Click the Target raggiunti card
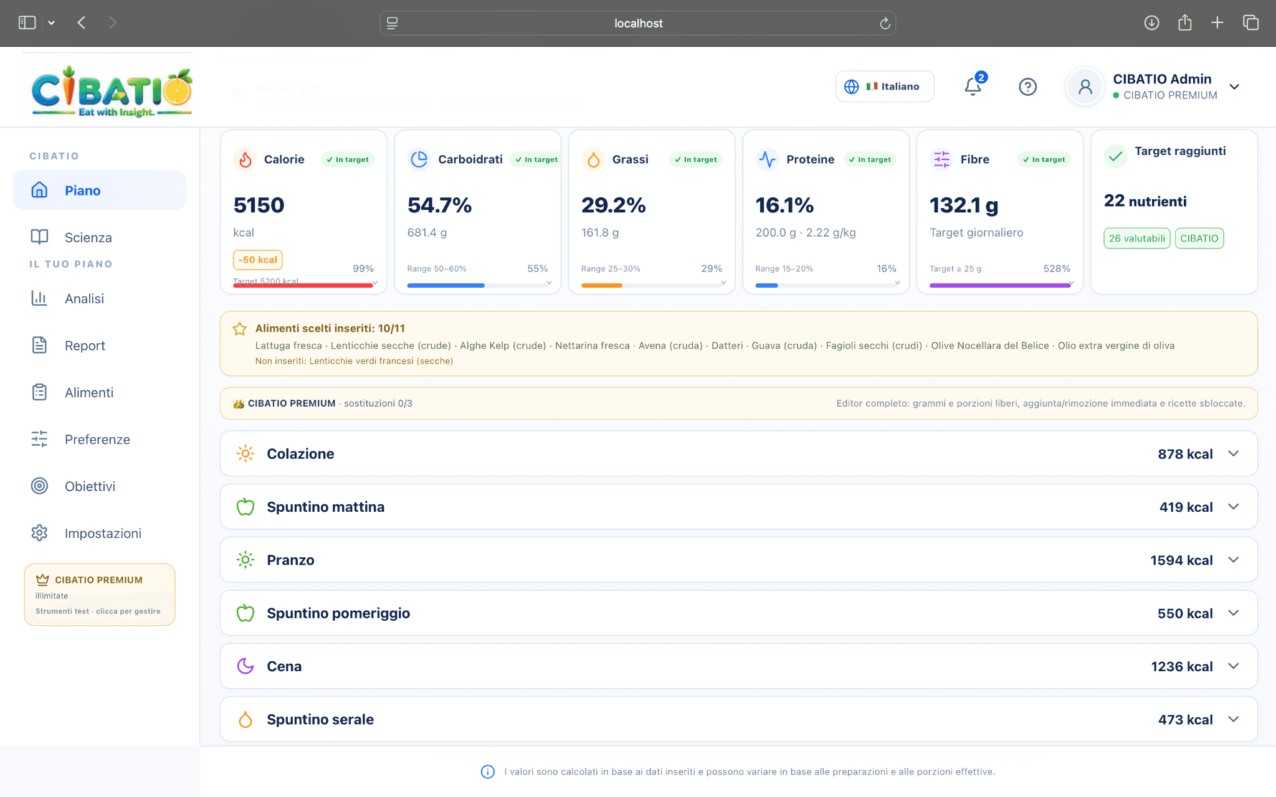The image size is (1276, 797). (x=1174, y=212)
